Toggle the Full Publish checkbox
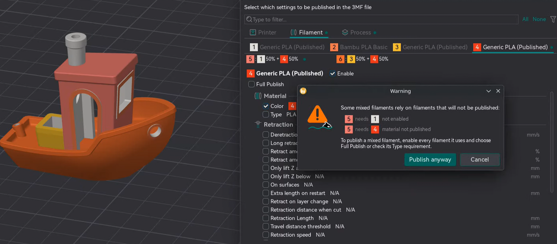The width and height of the screenshot is (557, 244). click(x=251, y=84)
